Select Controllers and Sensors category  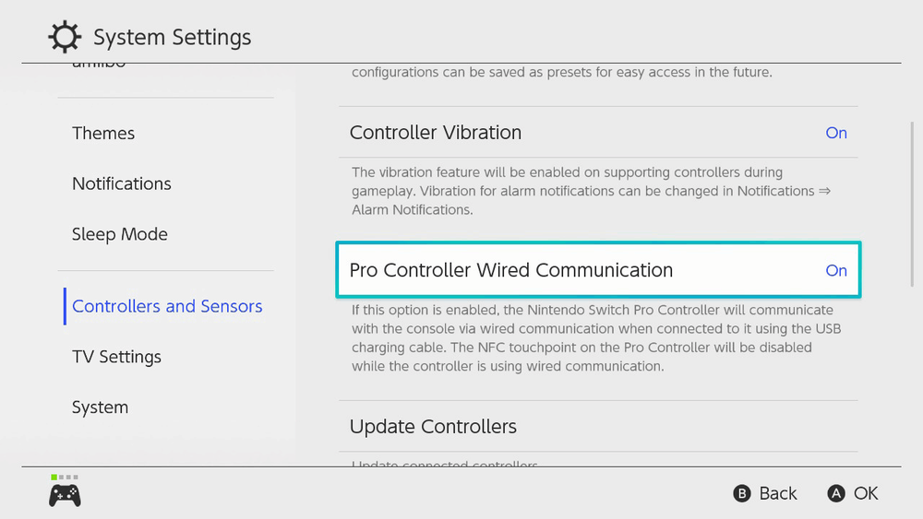pyautogui.click(x=167, y=307)
